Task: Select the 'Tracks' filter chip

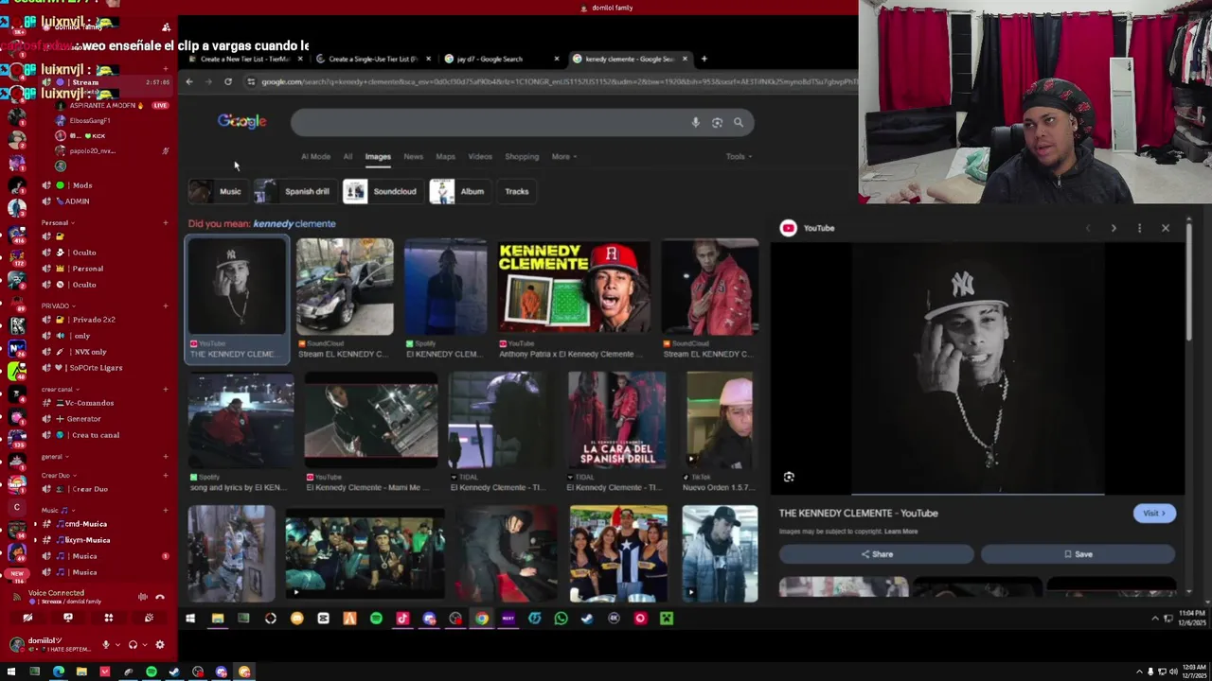Action: pyautogui.click(x=517, y=191)
